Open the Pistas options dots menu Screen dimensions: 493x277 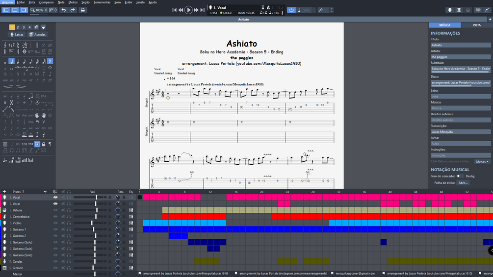tap(23, 192)
